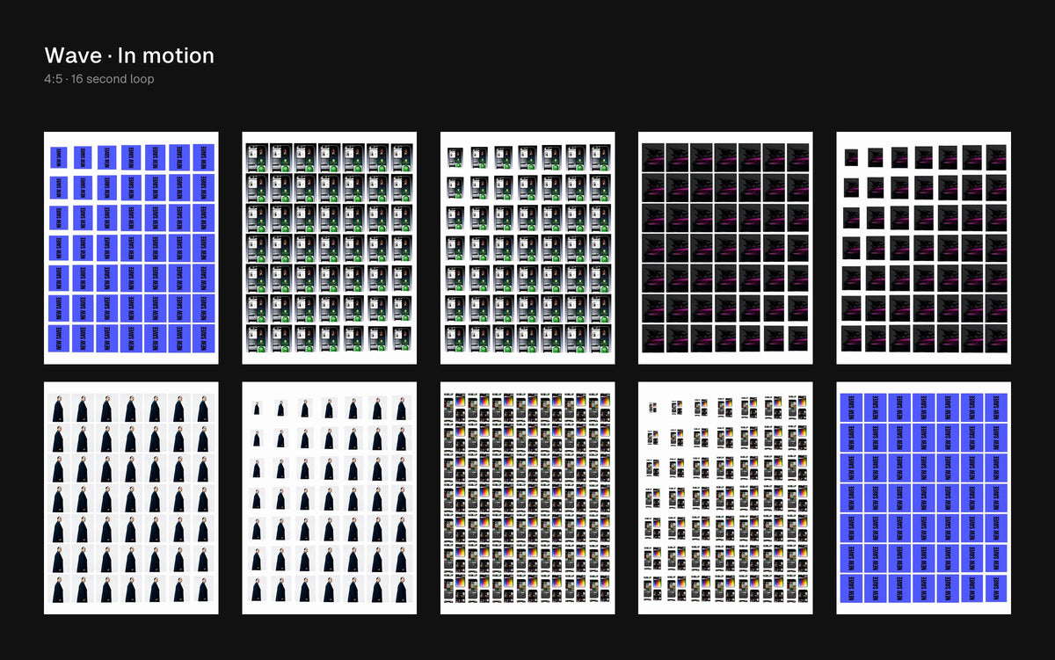Click the "Wave · In motion" title
Screen dimensions: 1055x660
[x=129, y=55]
